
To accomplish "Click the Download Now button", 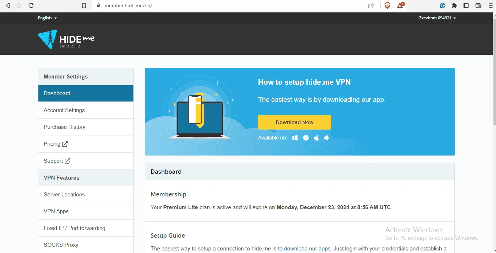I will tap(295, 122).
